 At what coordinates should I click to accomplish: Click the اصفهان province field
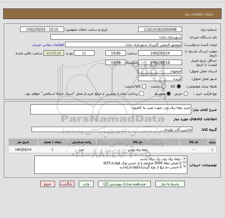160,71
